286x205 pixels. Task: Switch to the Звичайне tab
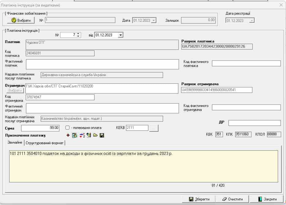[x=15, y=142]
